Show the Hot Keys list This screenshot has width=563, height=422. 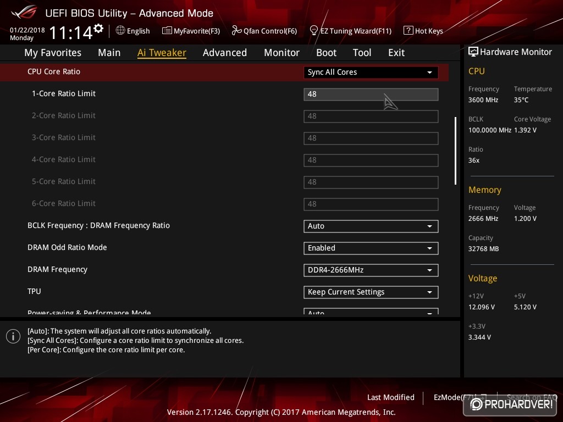click(429, 31)
